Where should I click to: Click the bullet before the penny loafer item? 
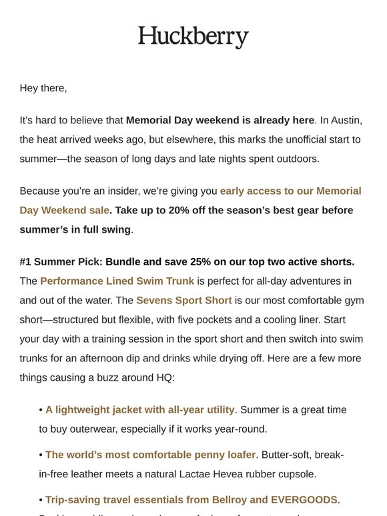pyautogui.click(x=41, y=455)
